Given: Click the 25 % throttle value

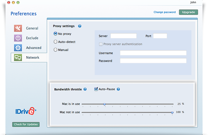Looking at the screenshot, I should click(x=181, y=104).
